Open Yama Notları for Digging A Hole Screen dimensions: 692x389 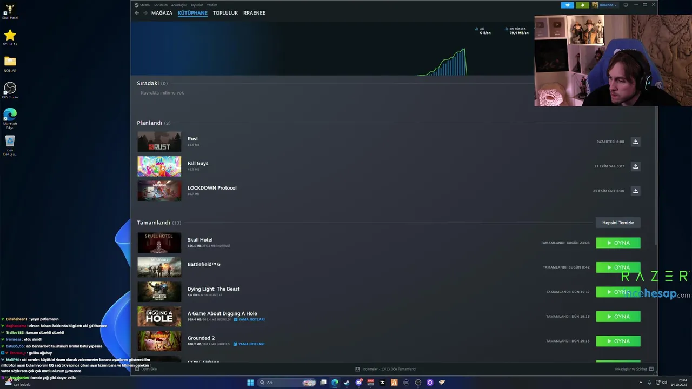(249, 319)
